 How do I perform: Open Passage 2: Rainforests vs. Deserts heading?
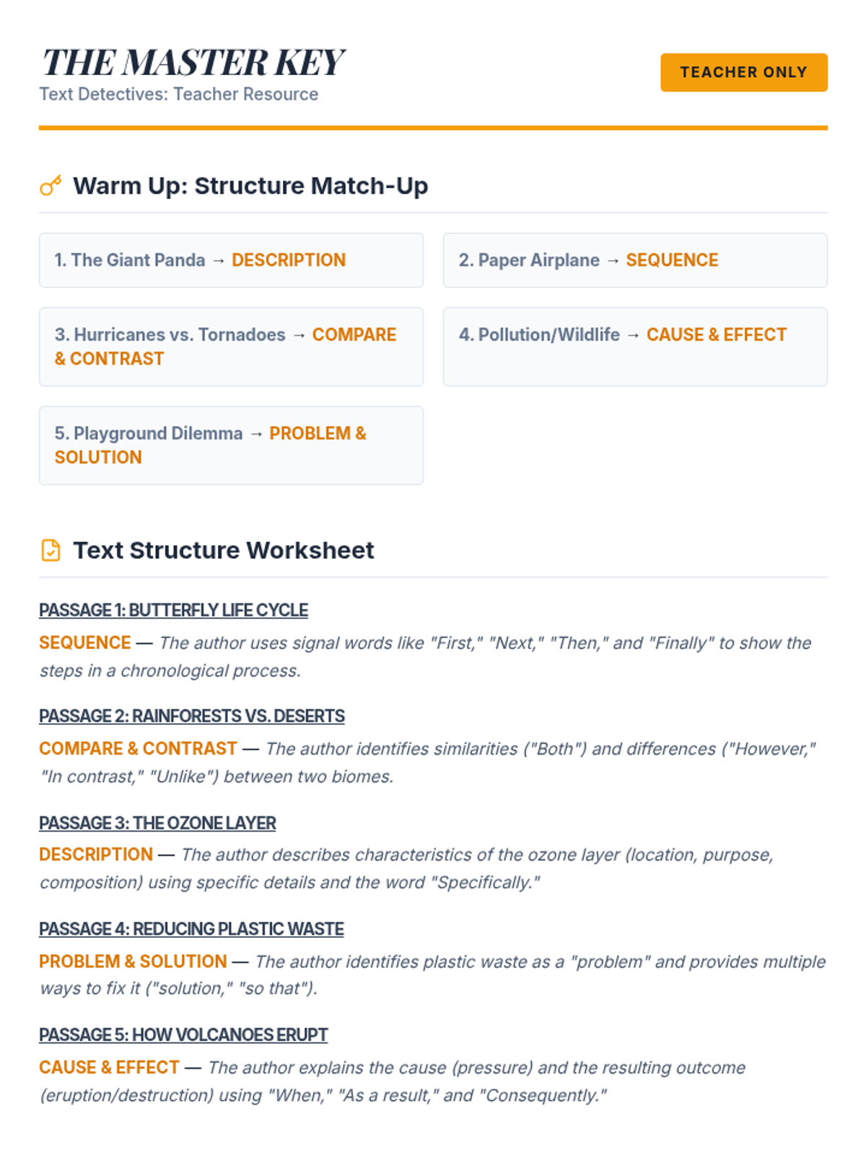tap(192, 716)
